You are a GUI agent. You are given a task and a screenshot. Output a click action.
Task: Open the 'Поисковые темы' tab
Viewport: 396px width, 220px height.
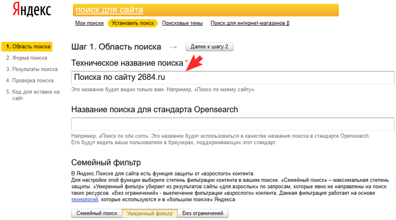pyautogui.click(x=182, y=23)
